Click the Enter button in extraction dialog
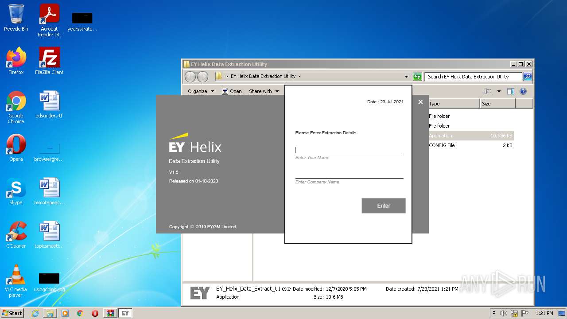 point(384,206)
